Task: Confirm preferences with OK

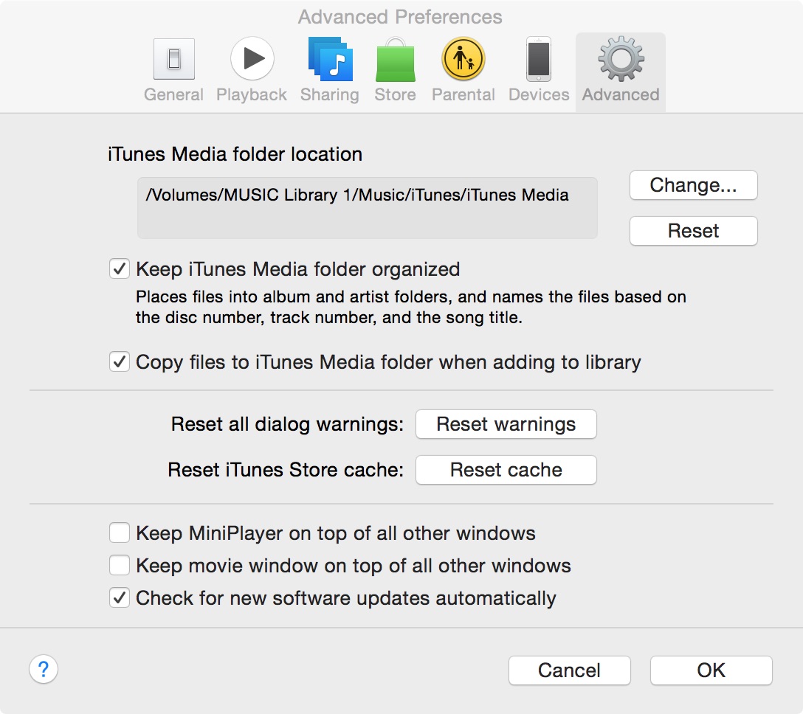Action: [711, 670]
